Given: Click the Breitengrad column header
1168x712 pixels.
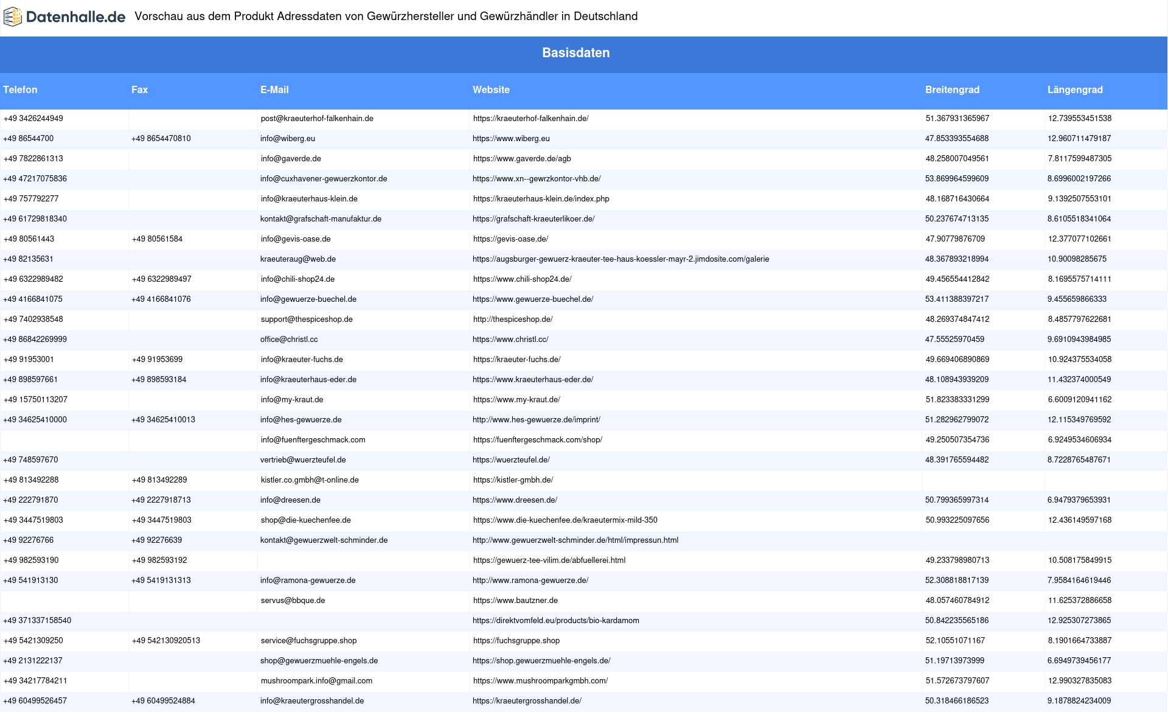Looking at the screenshot, I should [x=952, y=89].
